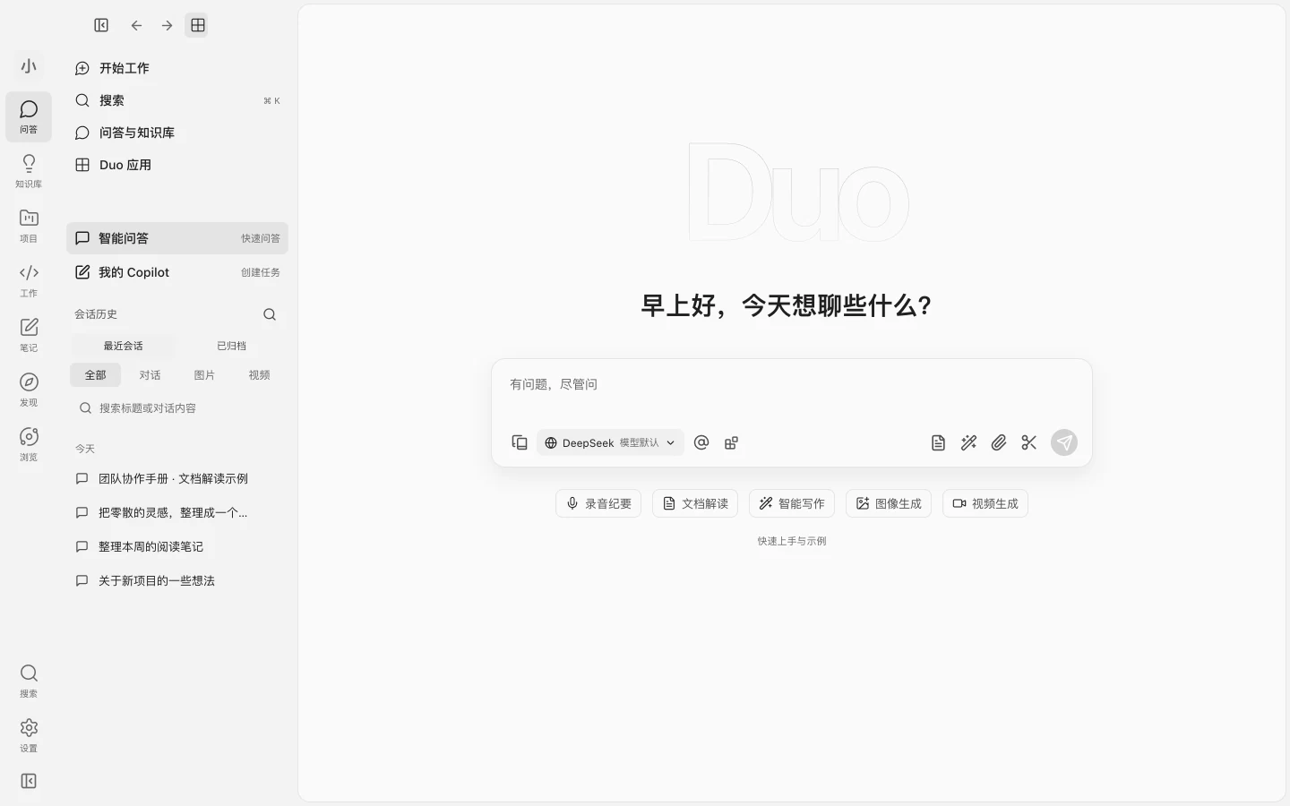Click the send paper-plane button

1064,442
